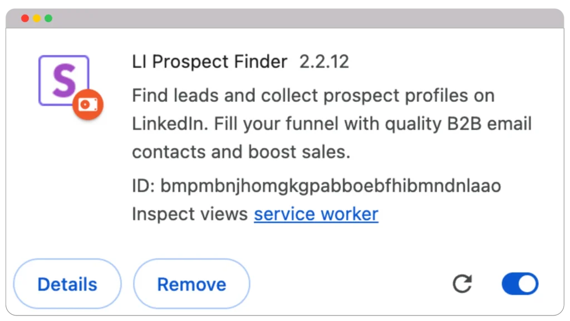Disable the LI Prospect Finder extension

(519, 284)
